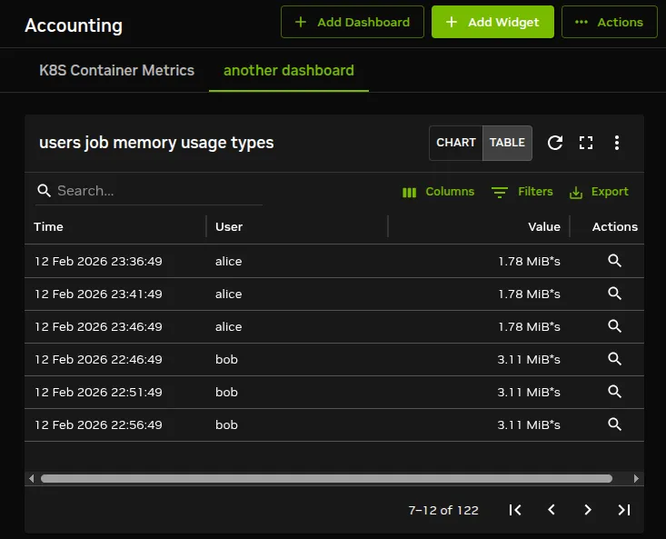This screenshot has width=666, height=539.
Task: Click the Accounting page heading
Action: [x=74, y=25]
